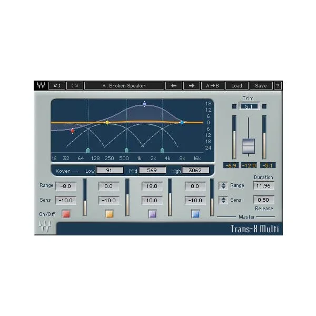
Task: Go to next preset with right arrow
Action: tap(192, 86)
